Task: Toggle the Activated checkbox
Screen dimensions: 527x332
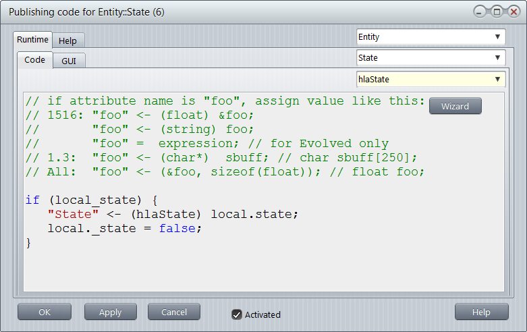Action: [x=237, y=314]
